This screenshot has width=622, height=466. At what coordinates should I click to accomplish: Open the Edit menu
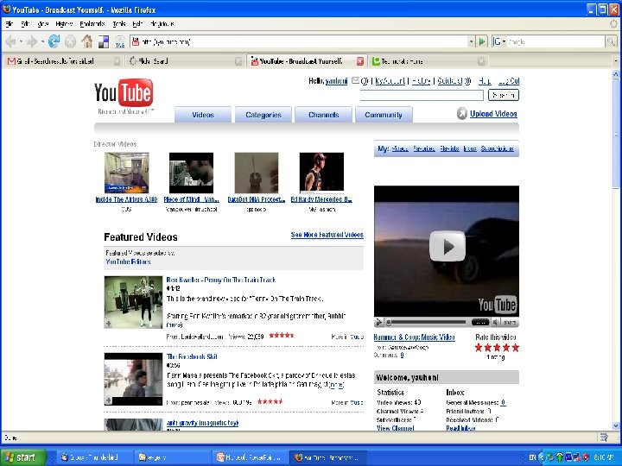[25, 24]
